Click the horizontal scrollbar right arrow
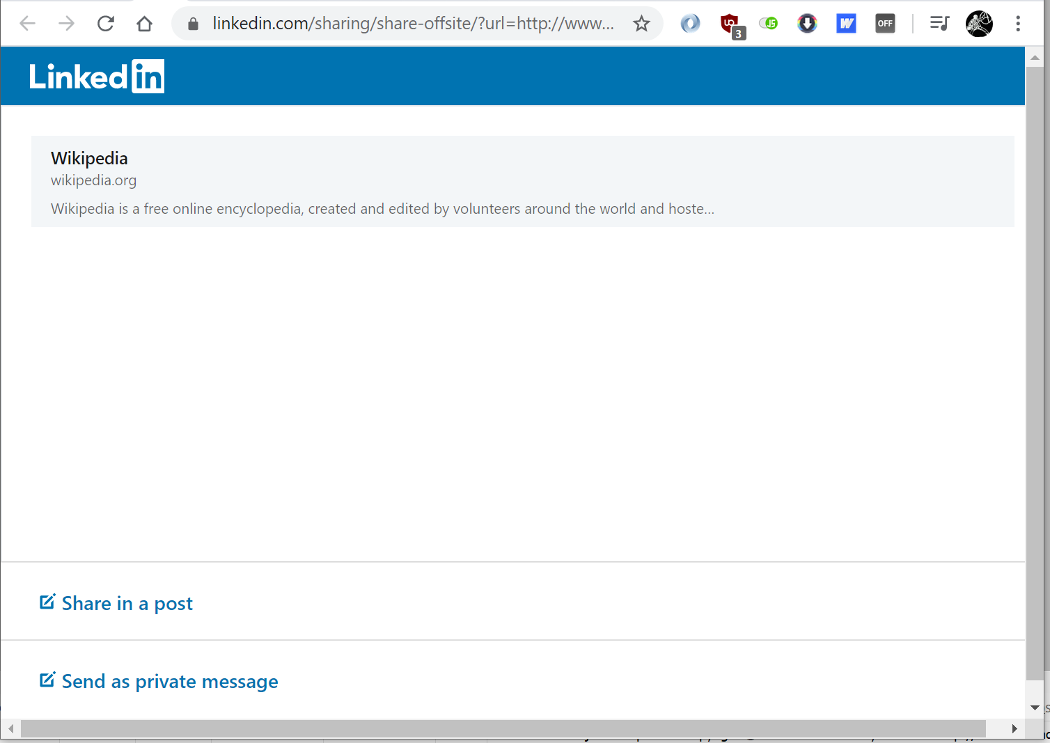1050x743 pixels. (1014, 728)
